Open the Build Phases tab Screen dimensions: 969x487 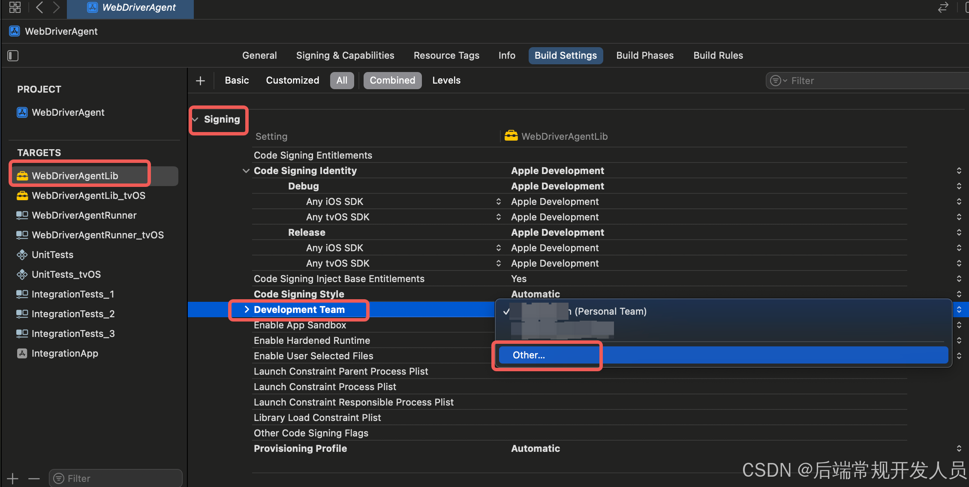point(645,56)
